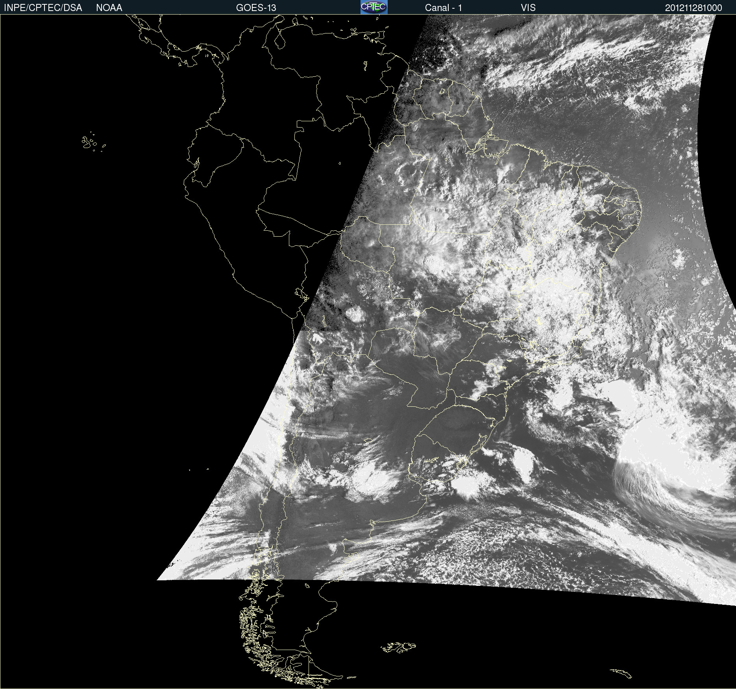Click the VIS channel label
The image size is (736, 689).
[x=528, y=8]
